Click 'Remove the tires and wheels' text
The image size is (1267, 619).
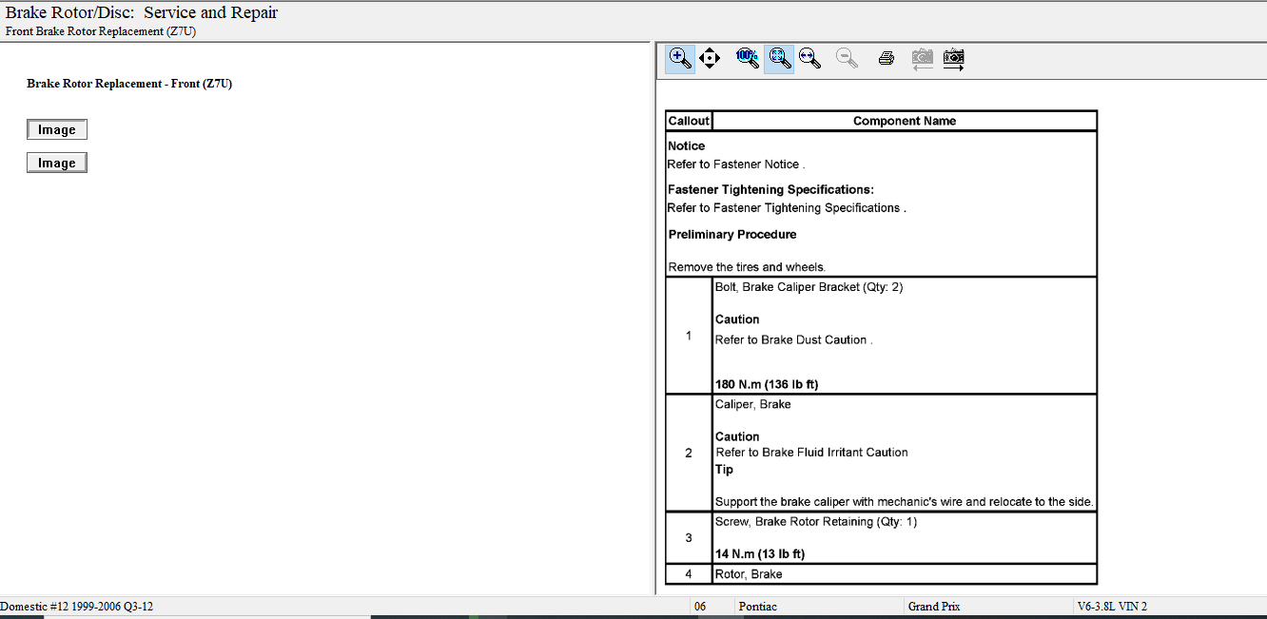(747, 267)
